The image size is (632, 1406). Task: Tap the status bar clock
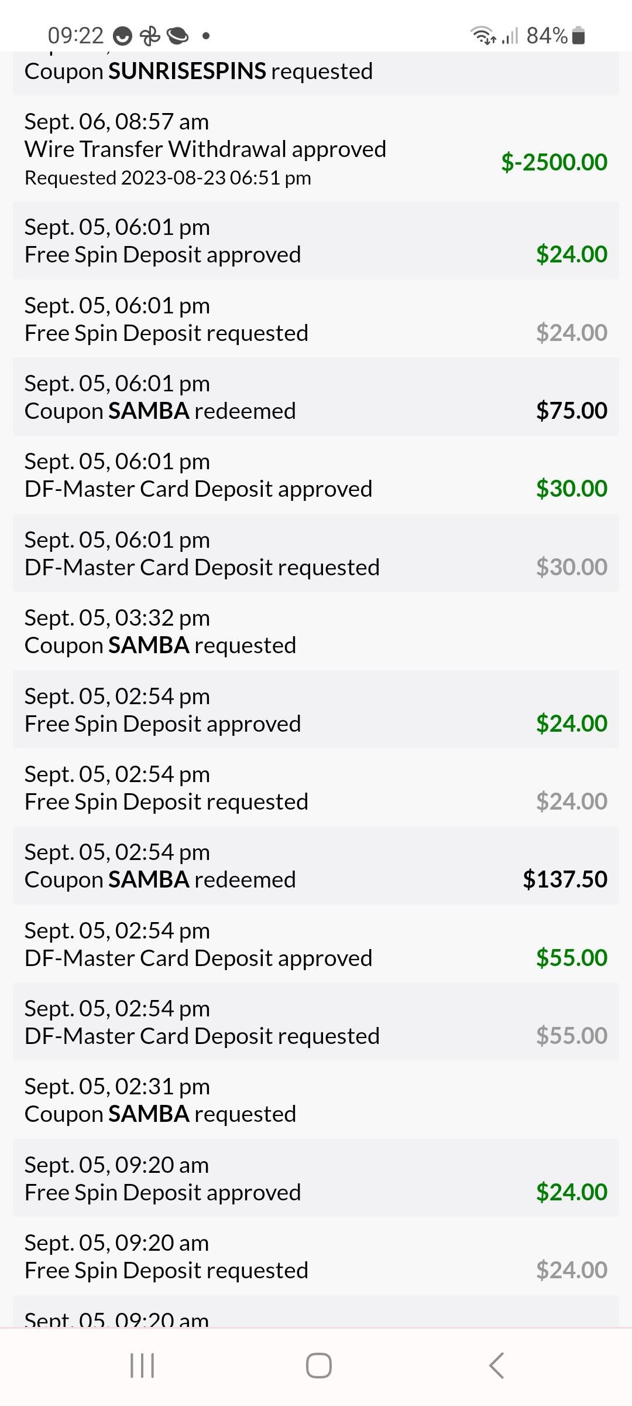[75, 36]
